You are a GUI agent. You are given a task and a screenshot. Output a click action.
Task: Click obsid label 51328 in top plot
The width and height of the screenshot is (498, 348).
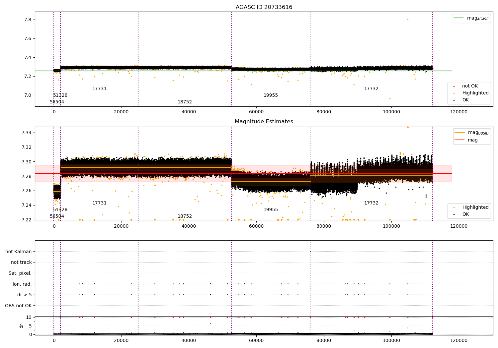click(60, 95)
